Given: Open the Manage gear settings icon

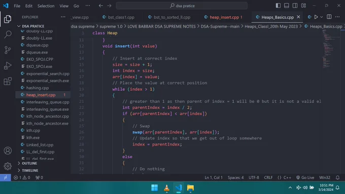Looking at the screenshot, I should [x=8, y=166].
